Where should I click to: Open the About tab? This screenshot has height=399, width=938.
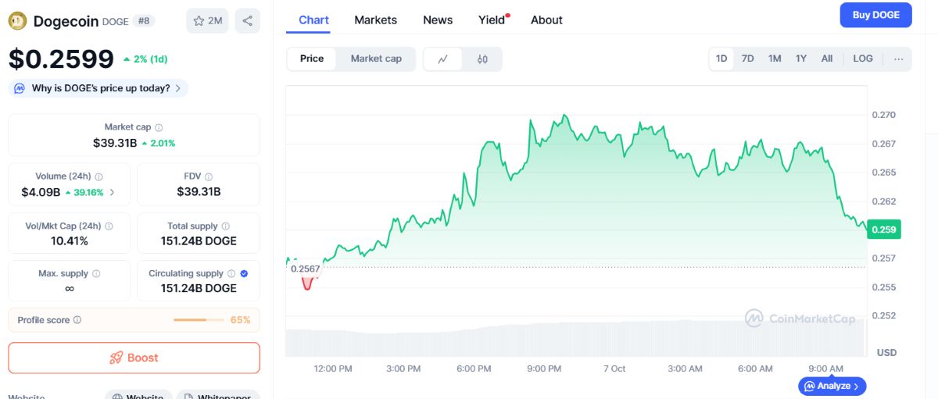546,20
